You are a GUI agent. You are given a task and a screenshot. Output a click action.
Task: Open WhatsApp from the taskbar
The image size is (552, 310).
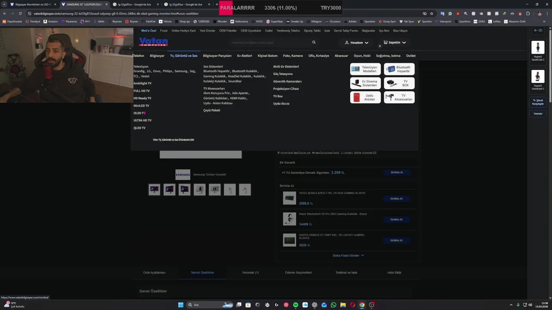(x=333, y=305)
